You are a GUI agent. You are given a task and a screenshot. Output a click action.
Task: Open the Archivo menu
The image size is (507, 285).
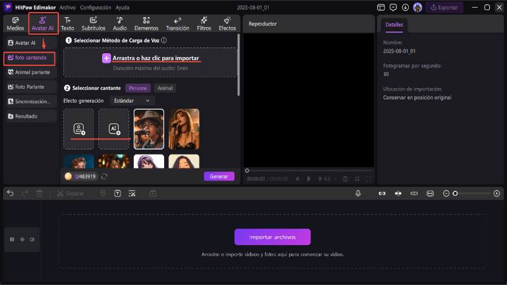pyautogui.click(x=67, y=8)
